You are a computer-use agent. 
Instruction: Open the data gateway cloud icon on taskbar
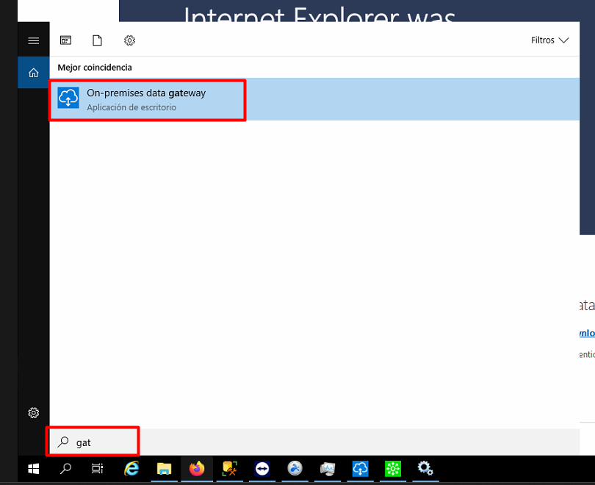tap(360, 469)
